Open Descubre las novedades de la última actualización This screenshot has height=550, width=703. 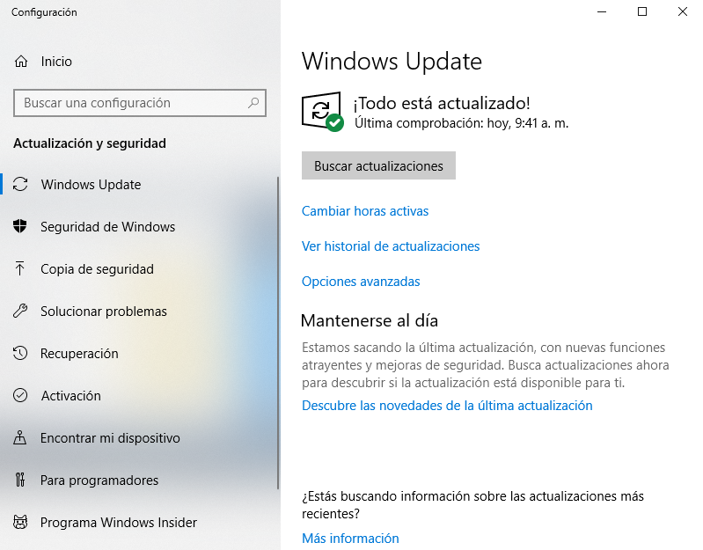click(x=447, y=406)
